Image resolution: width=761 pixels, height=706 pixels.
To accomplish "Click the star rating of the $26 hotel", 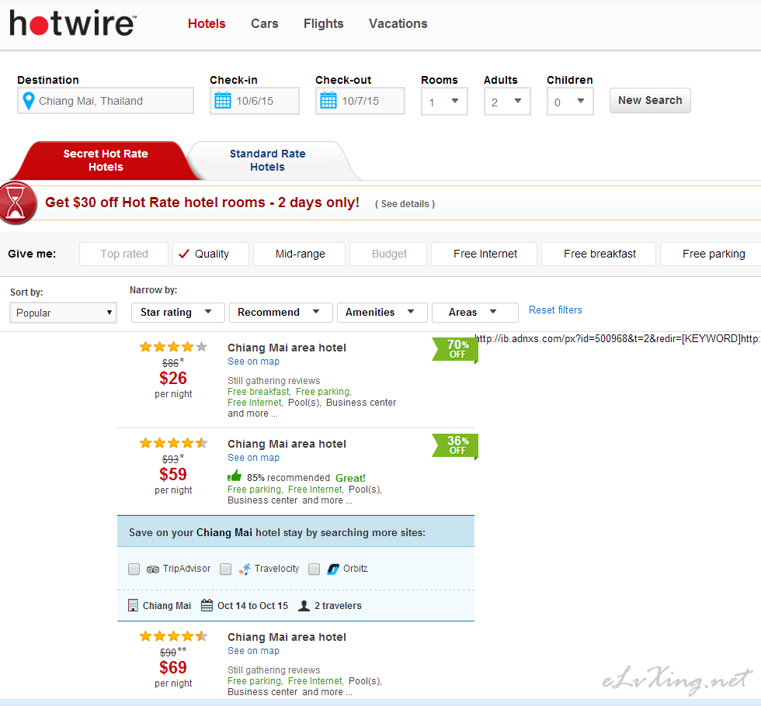I will [x=173, y=347].
